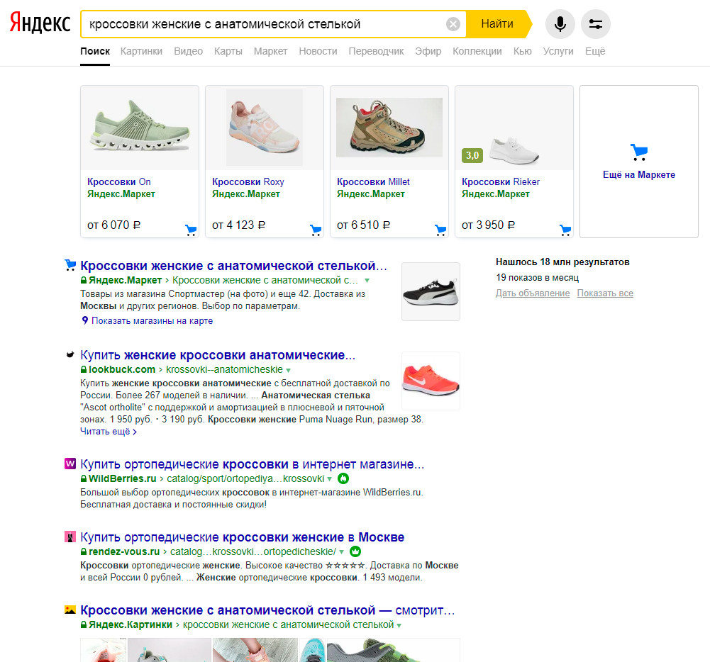This screenshot has height=662, width=710.
Task: Click the lookbuck.com favicon
Action: point(70,355)
